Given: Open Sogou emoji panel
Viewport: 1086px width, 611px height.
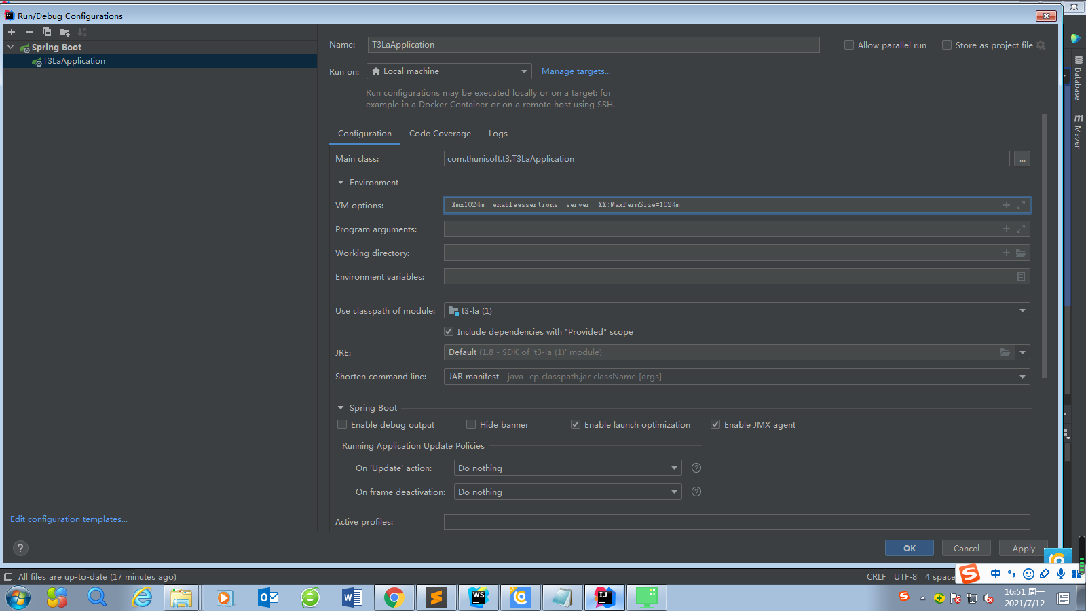Looking at the screenshot, I should pos(1028,574).
